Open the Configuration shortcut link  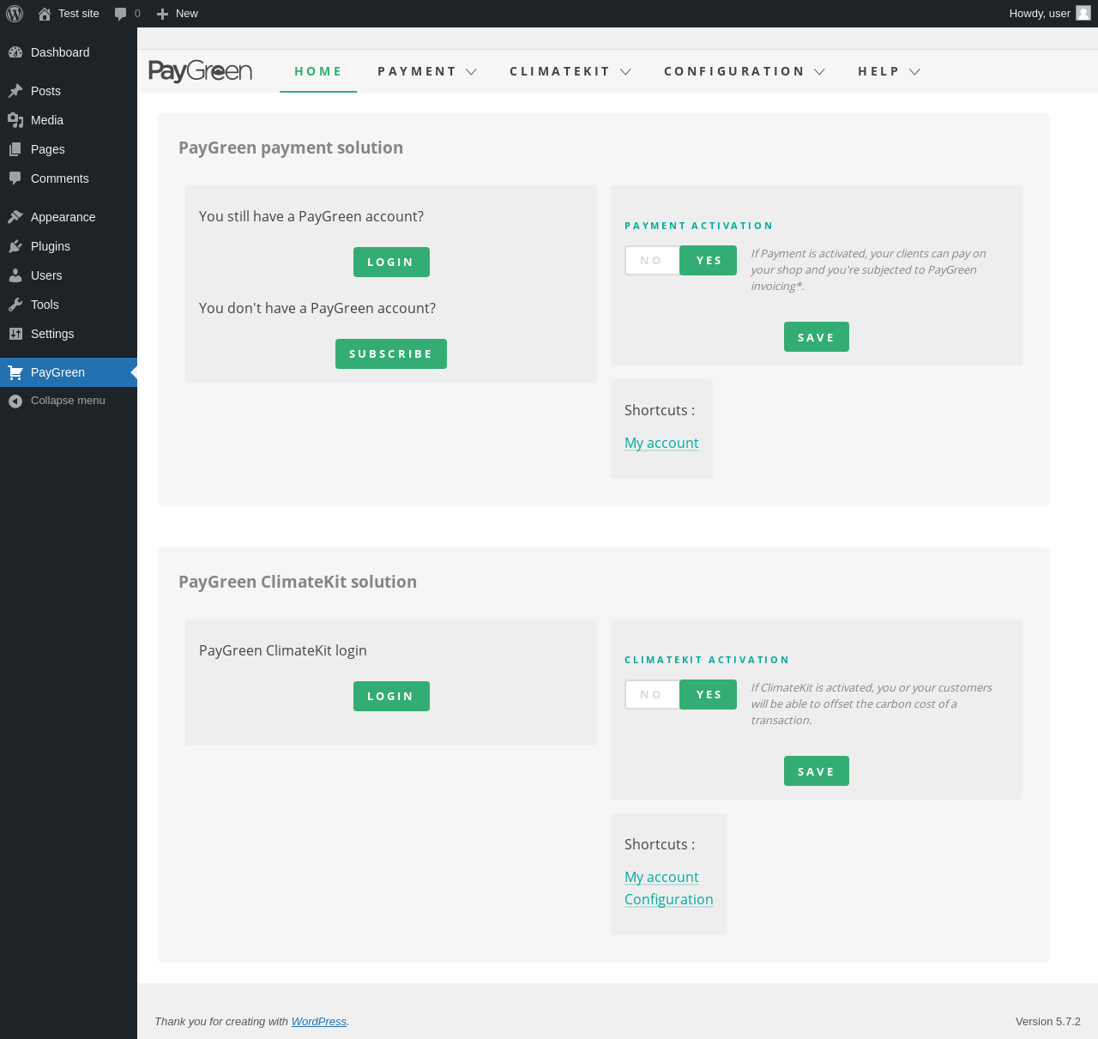[669, 899]
